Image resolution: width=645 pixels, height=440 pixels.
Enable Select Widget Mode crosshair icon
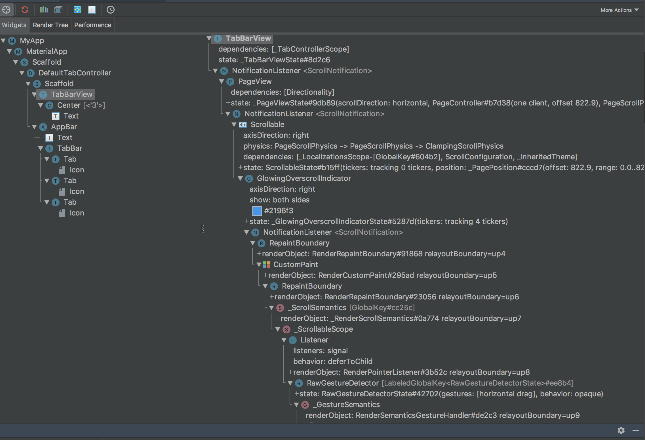(7, 10)
